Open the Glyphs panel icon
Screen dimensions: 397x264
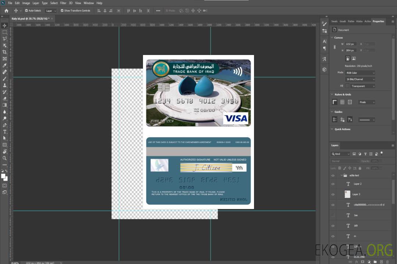pyautogui.click(x=325, y=59)
